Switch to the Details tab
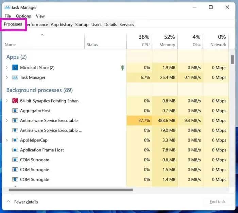The width and height of the screenshot is (238, 213). [x=111, y=24]
